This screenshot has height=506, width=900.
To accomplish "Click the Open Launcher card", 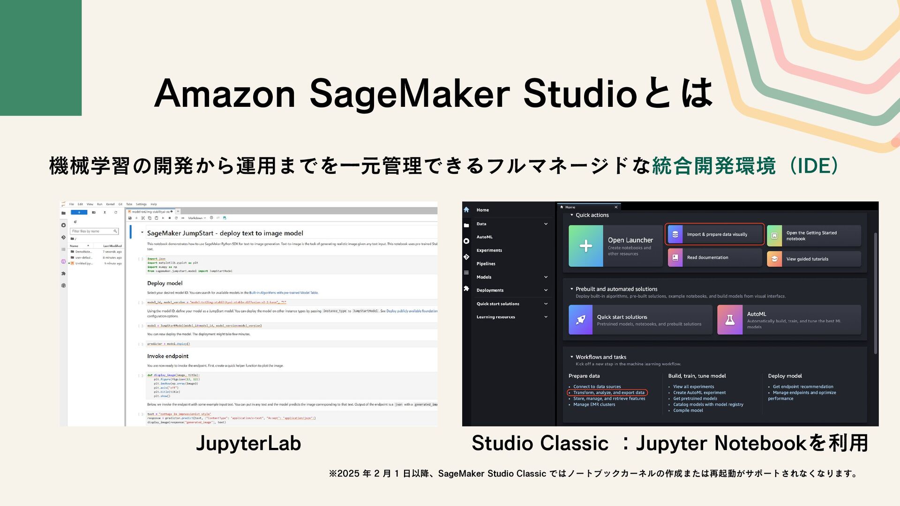I will [x=615, y=246].
